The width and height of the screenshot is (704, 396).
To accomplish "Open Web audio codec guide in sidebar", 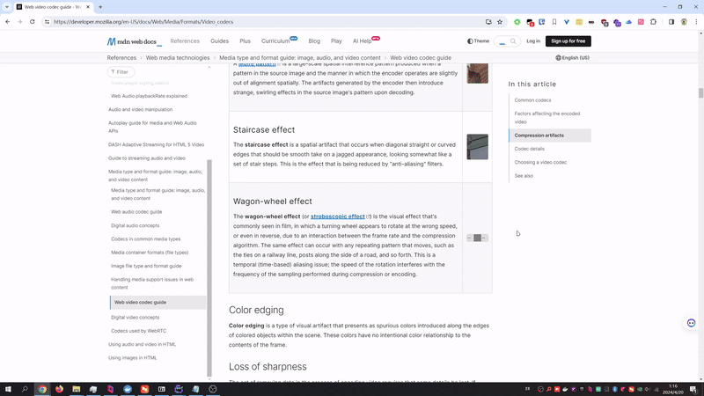I will point(136,212).
